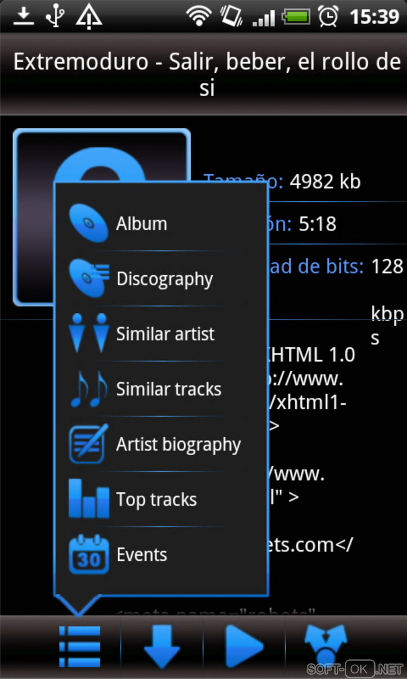407x679 pixels.
Task: Tap the USB connection status icon
Action: click(x=55, y=16)
